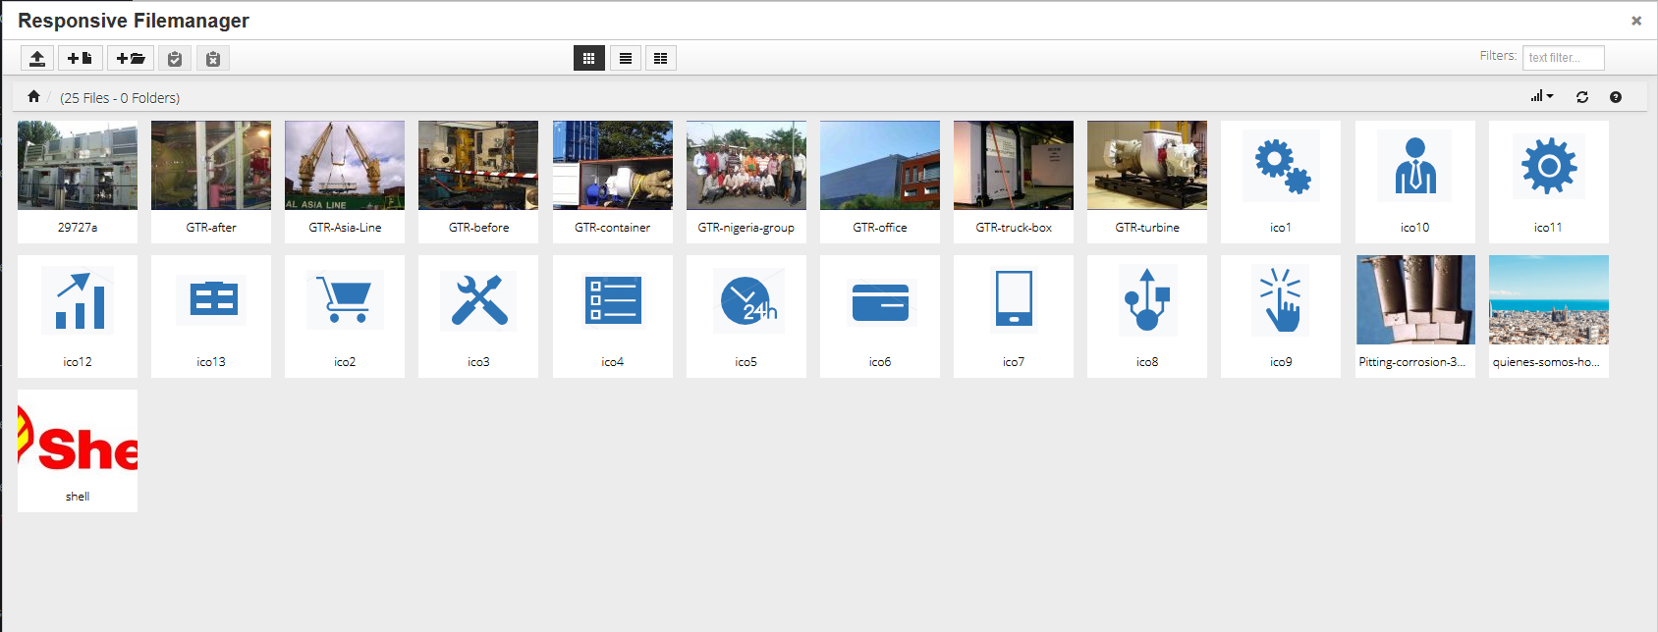Switch to list view

tap(626, 59)
